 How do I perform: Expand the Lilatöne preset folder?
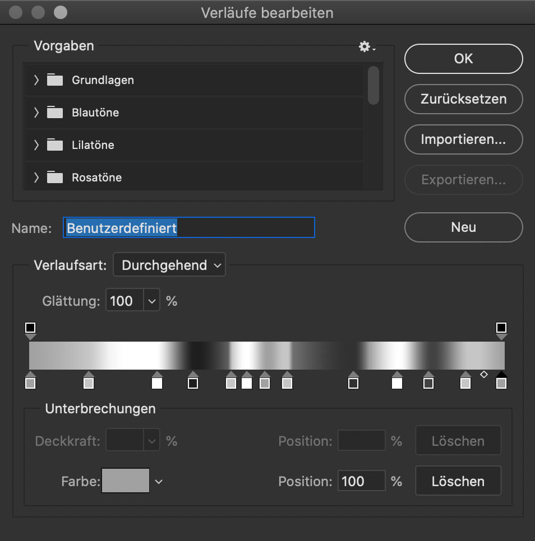pos(36,145)
